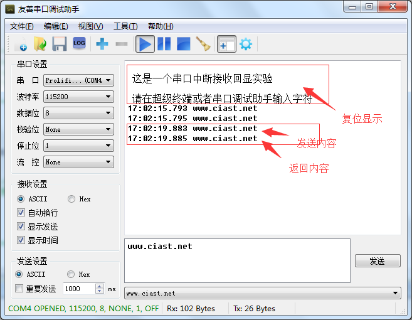Click the Rx: 102 Bytes status counter
This screenshot has width=412, height=320.
[191, 309]
